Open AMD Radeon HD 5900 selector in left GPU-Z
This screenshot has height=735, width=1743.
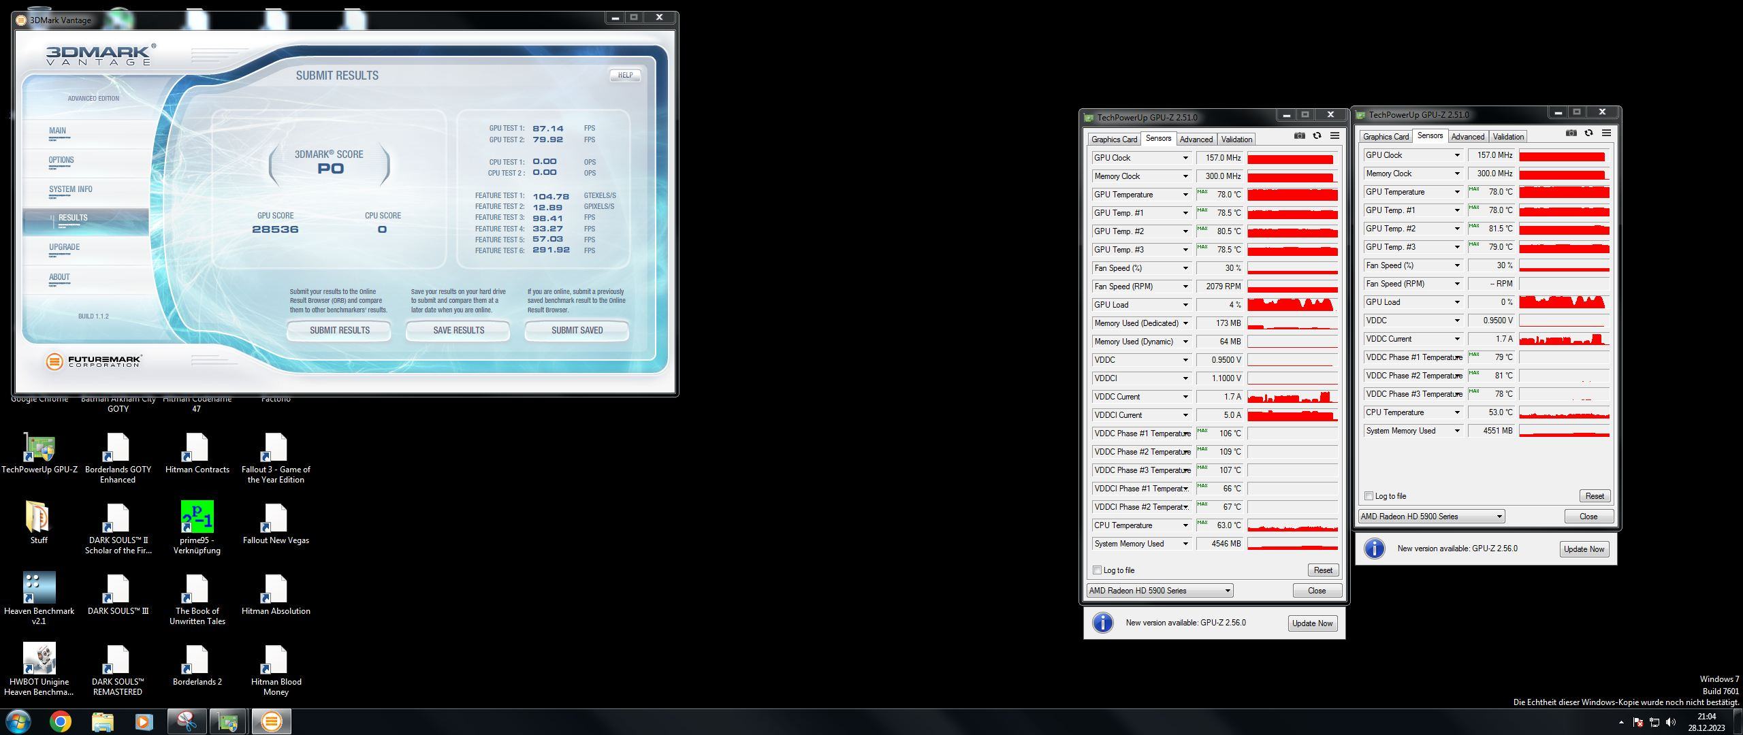pos(1160,591)
